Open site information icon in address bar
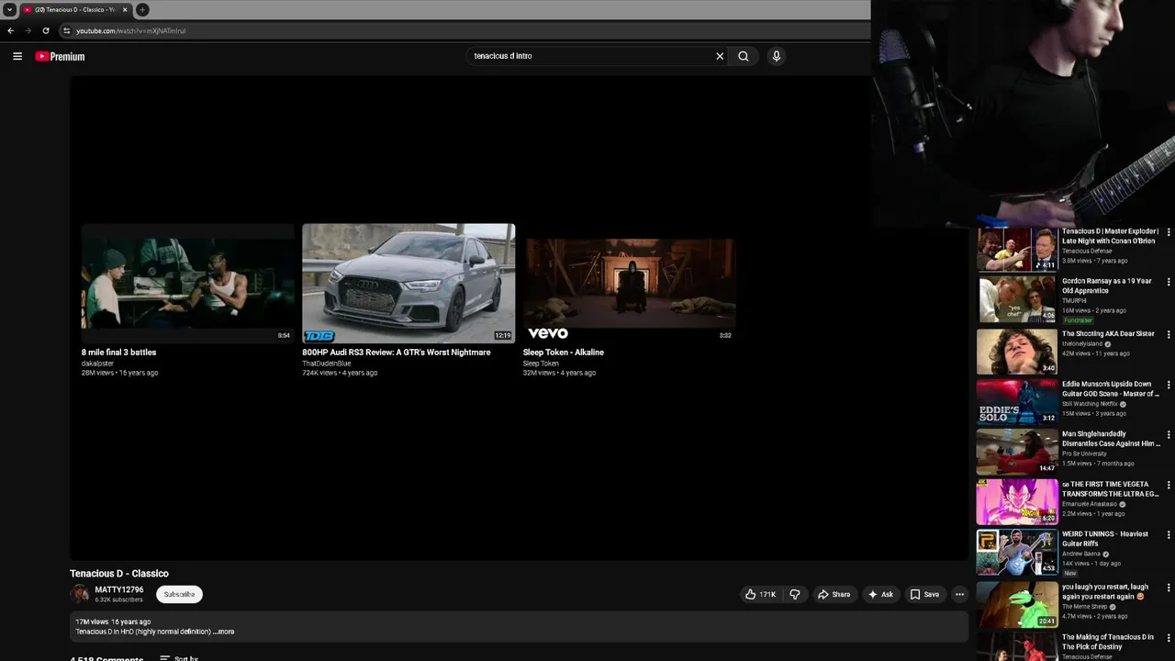 [66, 30]
